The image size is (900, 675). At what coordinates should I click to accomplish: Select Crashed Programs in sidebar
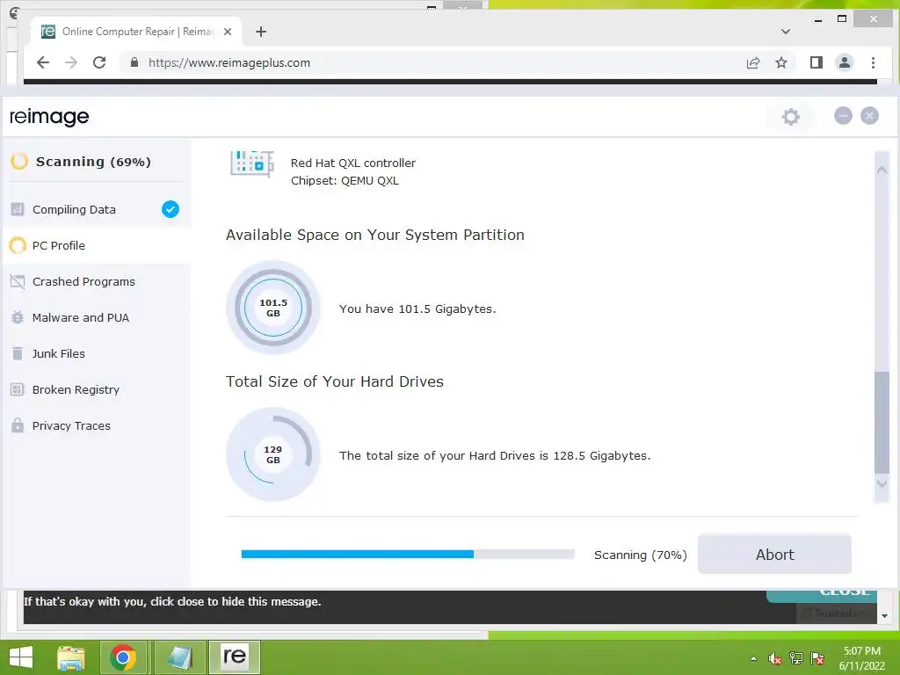pos(96,282)
